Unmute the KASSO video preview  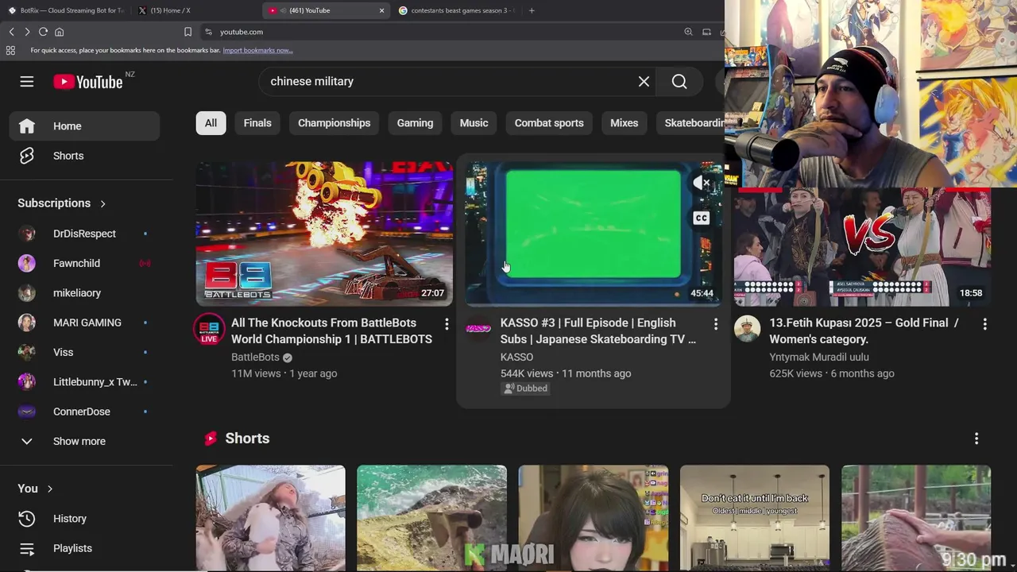coord(701,184)
